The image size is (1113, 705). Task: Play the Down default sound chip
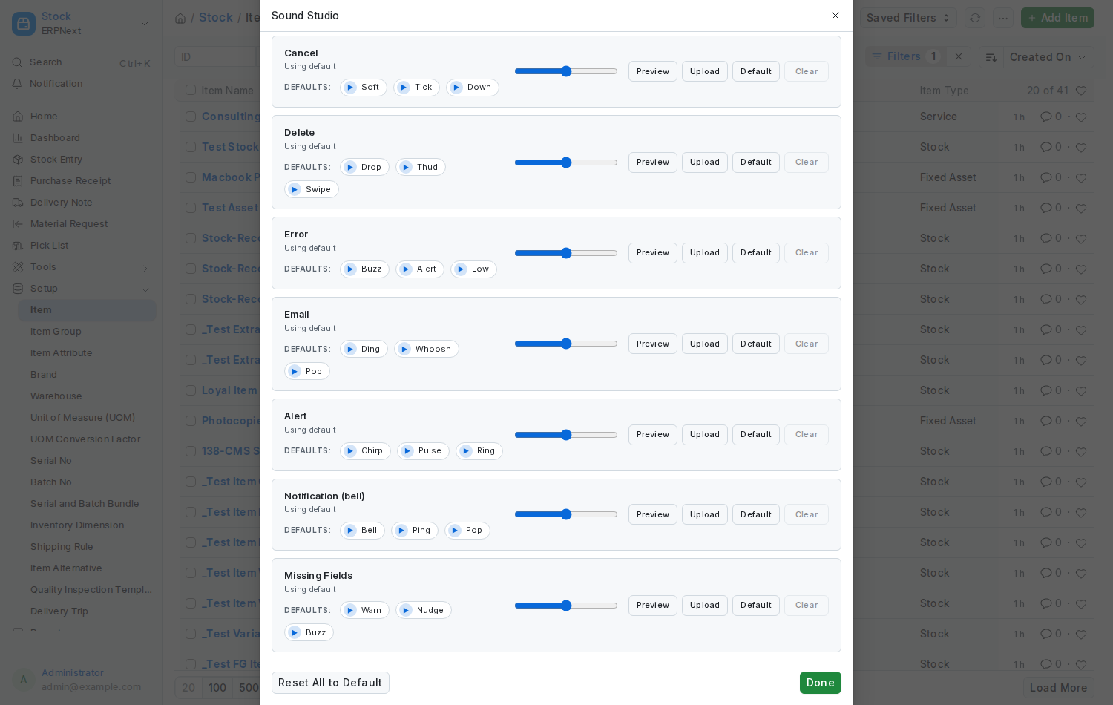pyautogui.click(x=473, y=88)
